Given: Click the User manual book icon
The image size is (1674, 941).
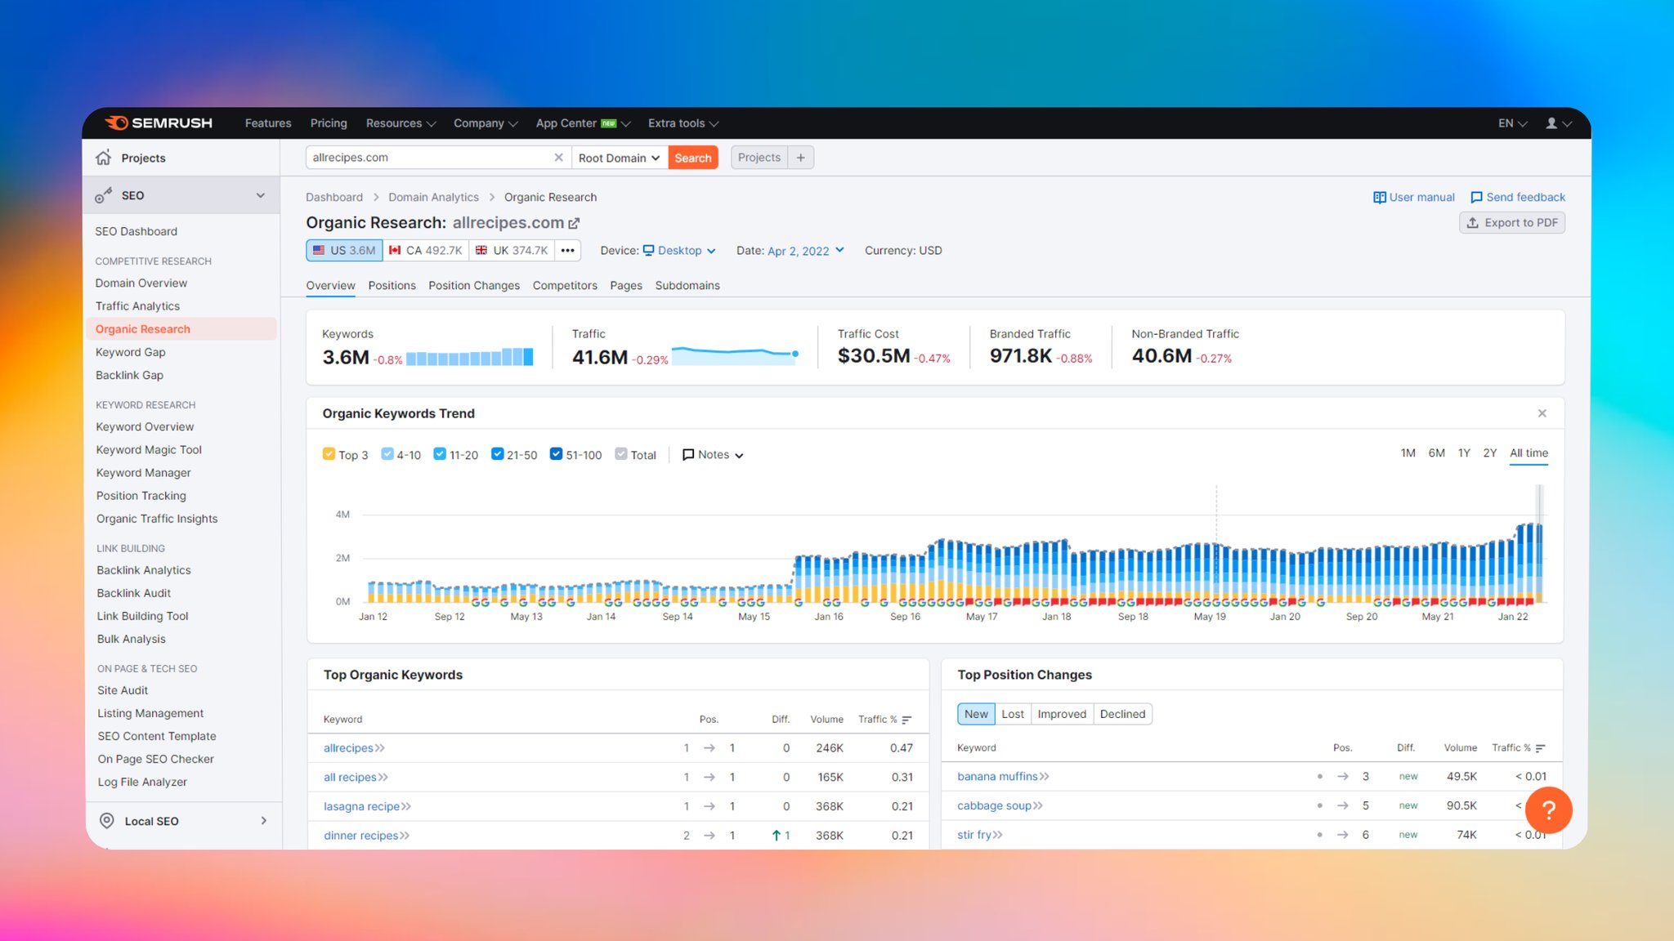Looking at the screenshot, I should [x=1380, y=197].
